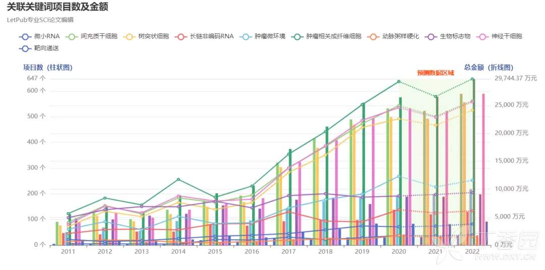Open the LetPub专业SCI论文编辑 subtitle link
Viewport: 545px width, 270px height.
(x=40, y=20)
